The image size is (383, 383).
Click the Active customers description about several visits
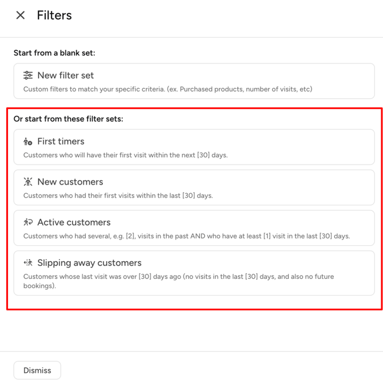(x=186, y=236)
